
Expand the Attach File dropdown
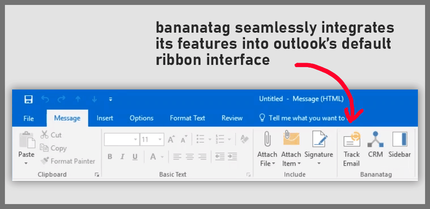tap(267, 164)
